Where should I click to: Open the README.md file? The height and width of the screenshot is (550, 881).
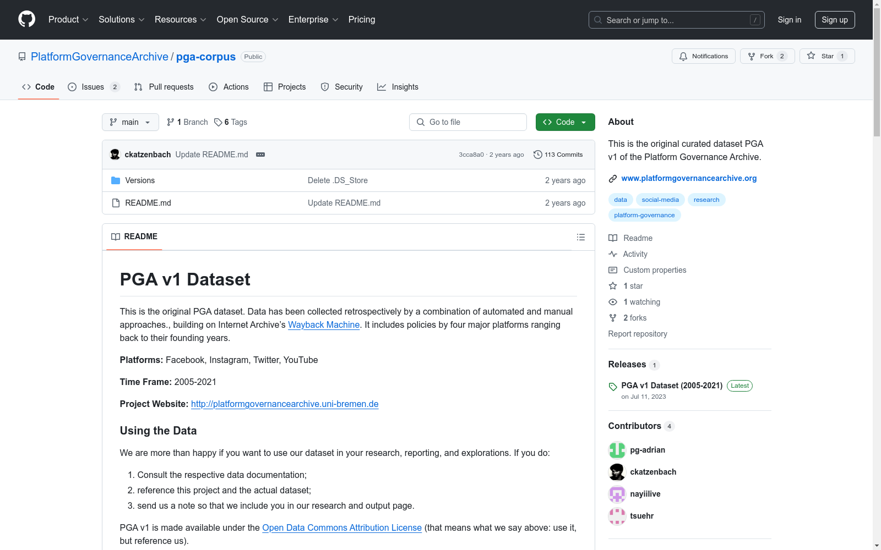[148, 203]
